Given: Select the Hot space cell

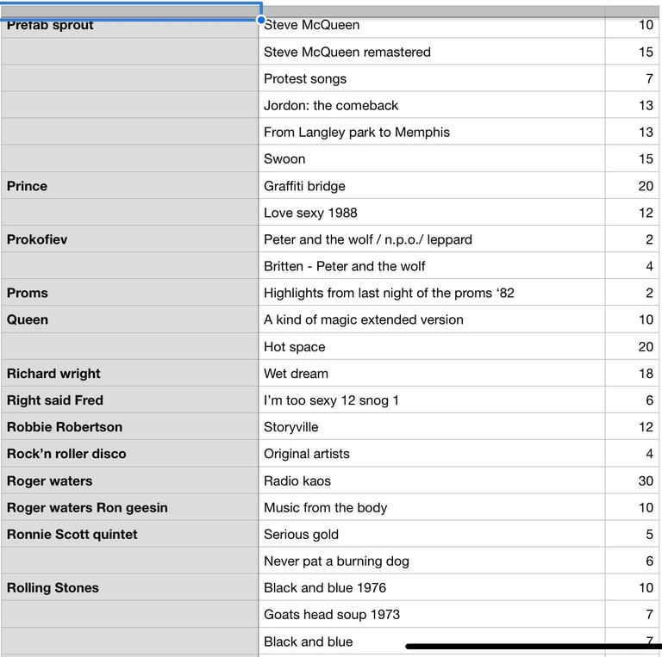Looking at the screenshot, I should [432, 347].
